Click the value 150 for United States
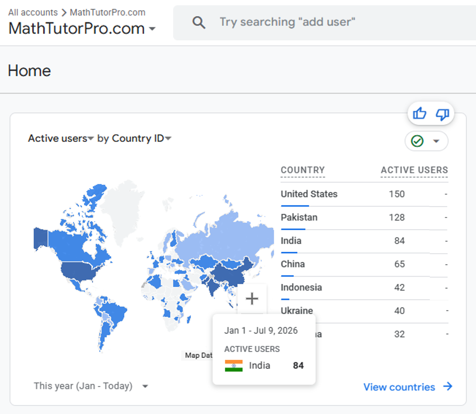Image resolution: width=476 pixels, height=414 pixels. point(397,194)
